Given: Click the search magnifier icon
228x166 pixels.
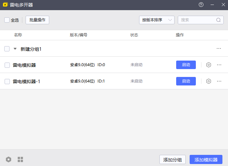Looking at the screenshot, I should pyautogui.click(x=218, y=20).
